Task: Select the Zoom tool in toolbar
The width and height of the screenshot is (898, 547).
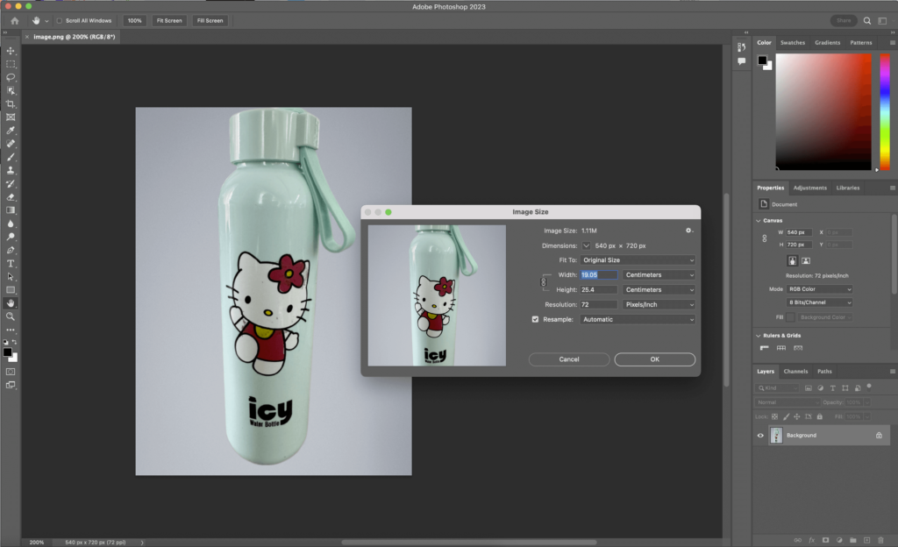Action: point(11,316)
